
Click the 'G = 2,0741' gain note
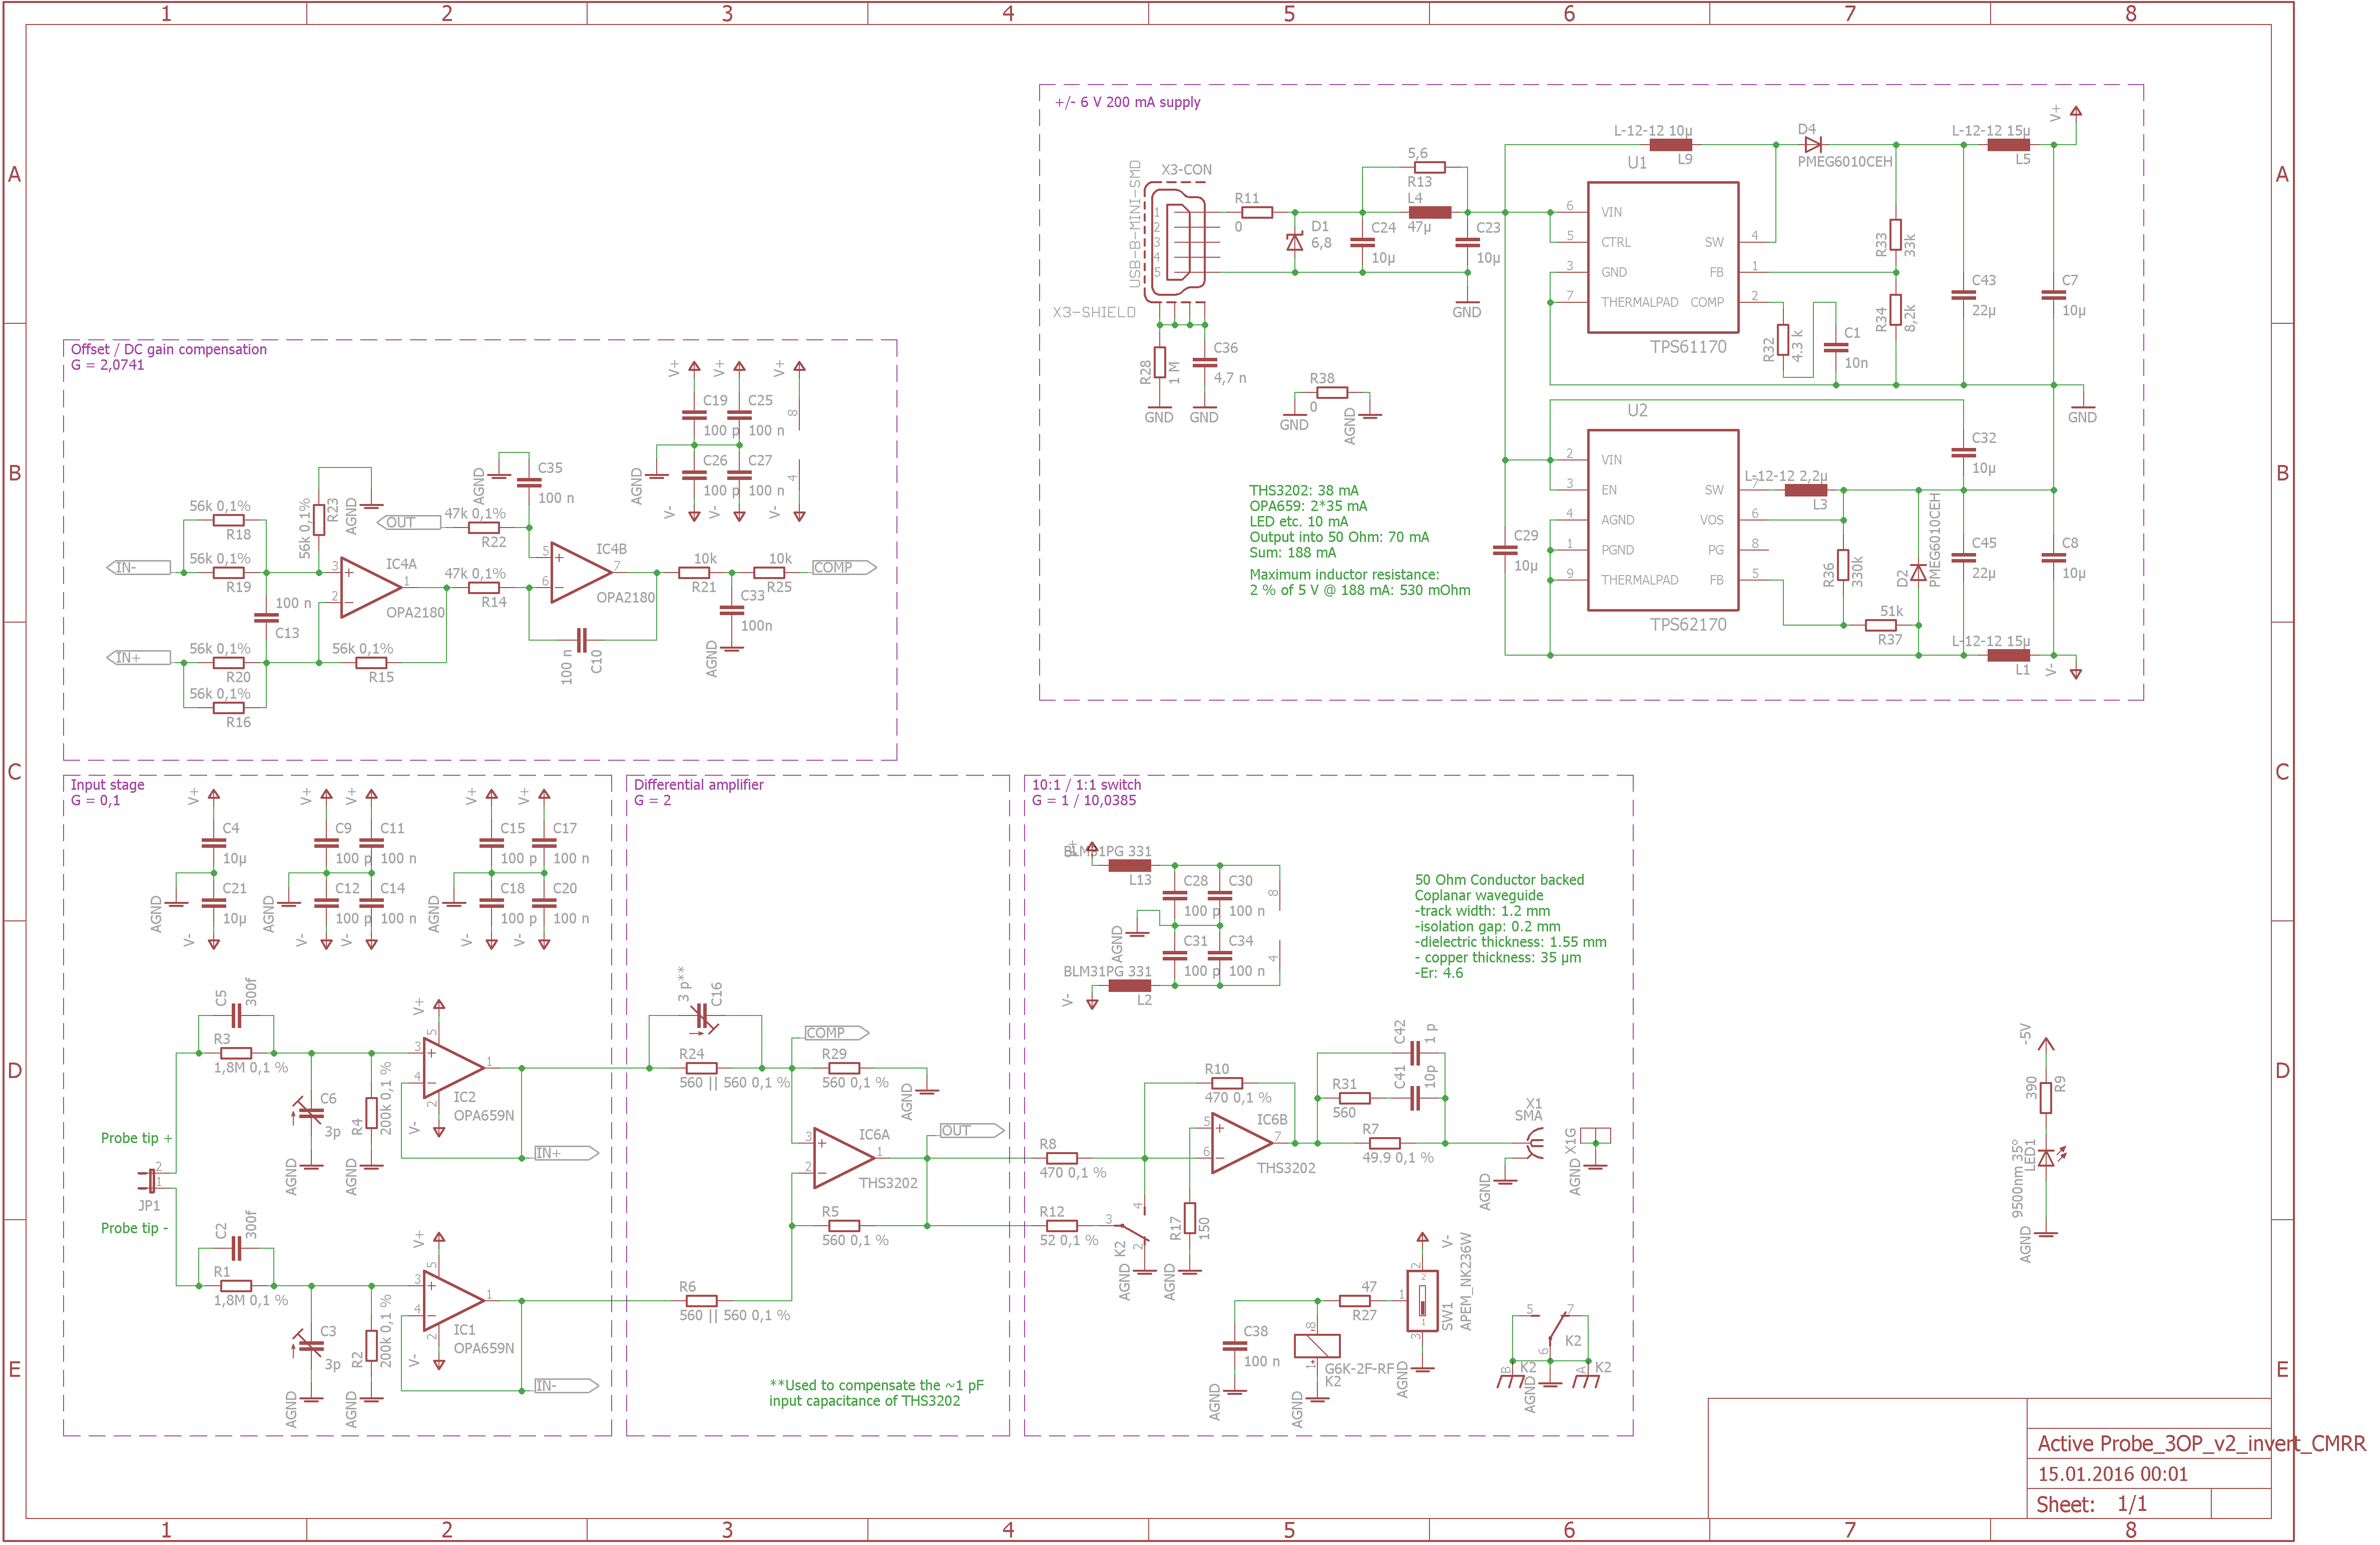click(108, 365)
